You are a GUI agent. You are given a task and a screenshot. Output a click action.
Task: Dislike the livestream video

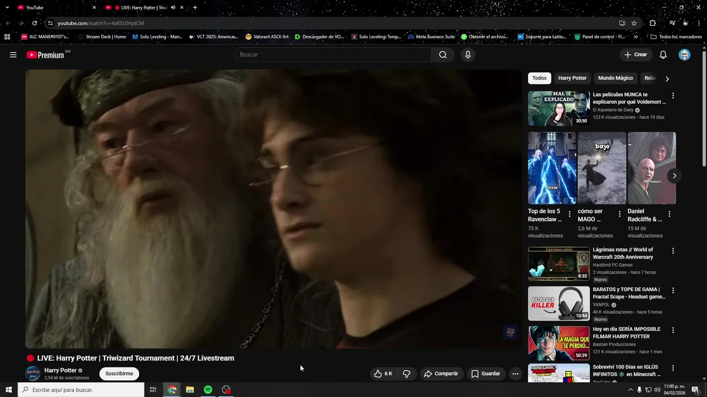[407, 374]
